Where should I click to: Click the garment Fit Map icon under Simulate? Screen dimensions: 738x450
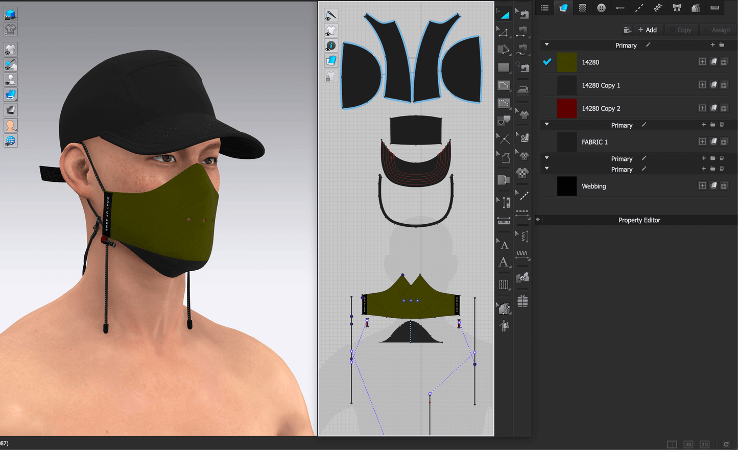[10, 29]
